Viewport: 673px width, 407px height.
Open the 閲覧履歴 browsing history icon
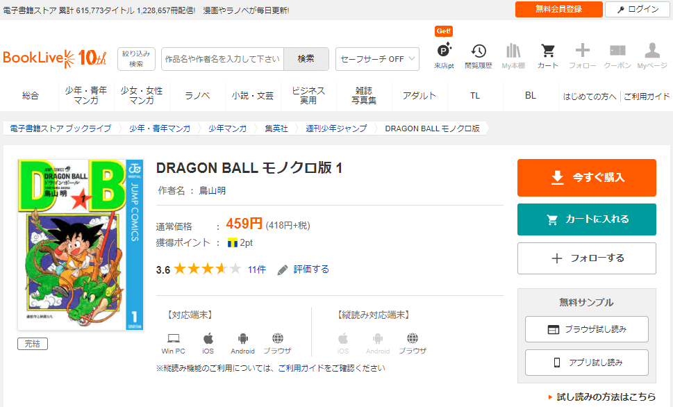[478, 51]
